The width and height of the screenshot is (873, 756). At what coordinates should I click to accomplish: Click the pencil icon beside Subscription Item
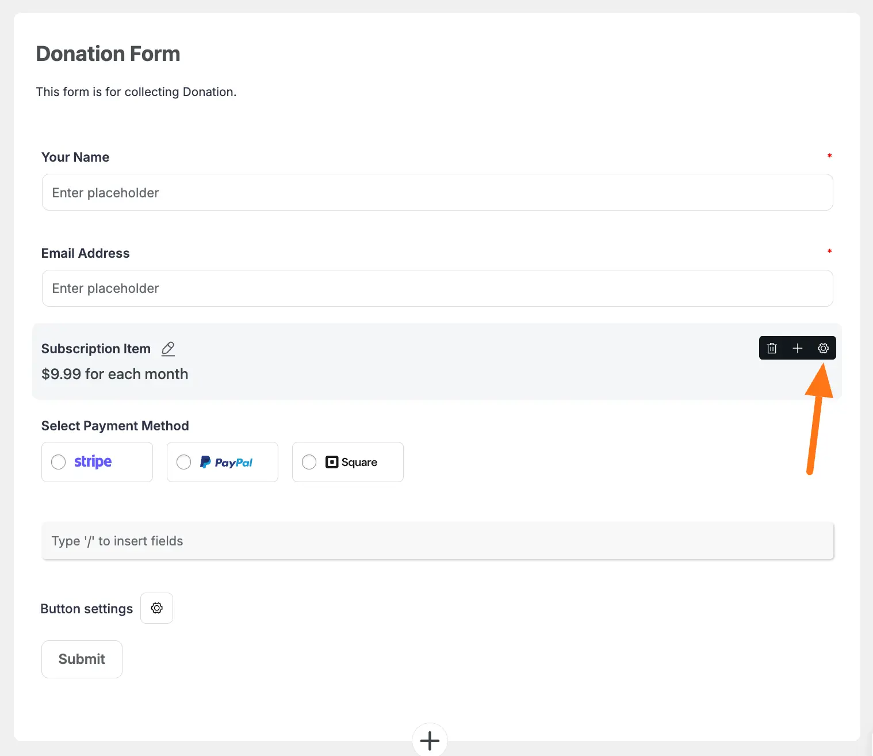pos(168,349)
